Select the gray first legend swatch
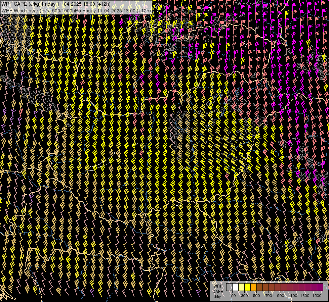This screenshot has height=302, width=329. click(x=229, y=287)
